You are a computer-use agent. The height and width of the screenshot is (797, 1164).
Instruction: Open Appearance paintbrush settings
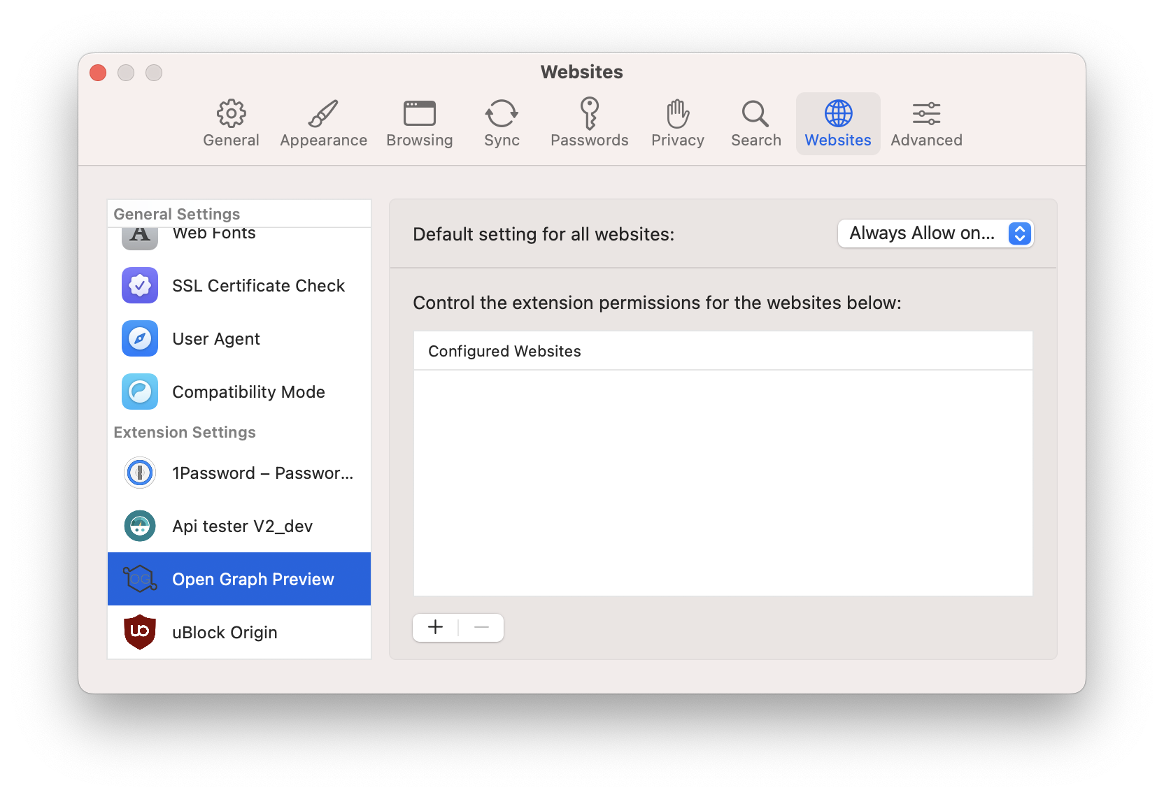point(323,123)
